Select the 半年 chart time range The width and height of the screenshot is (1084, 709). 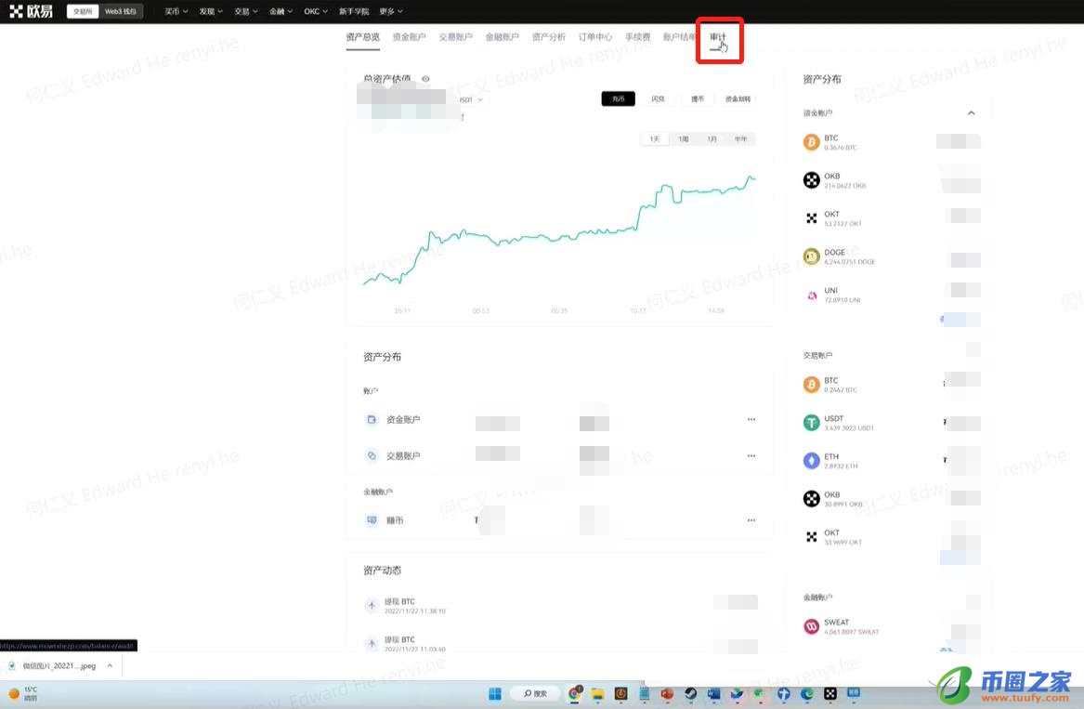click(740, 138)
